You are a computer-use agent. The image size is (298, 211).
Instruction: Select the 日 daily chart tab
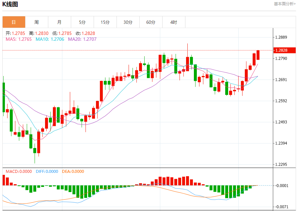coord(14,22)
